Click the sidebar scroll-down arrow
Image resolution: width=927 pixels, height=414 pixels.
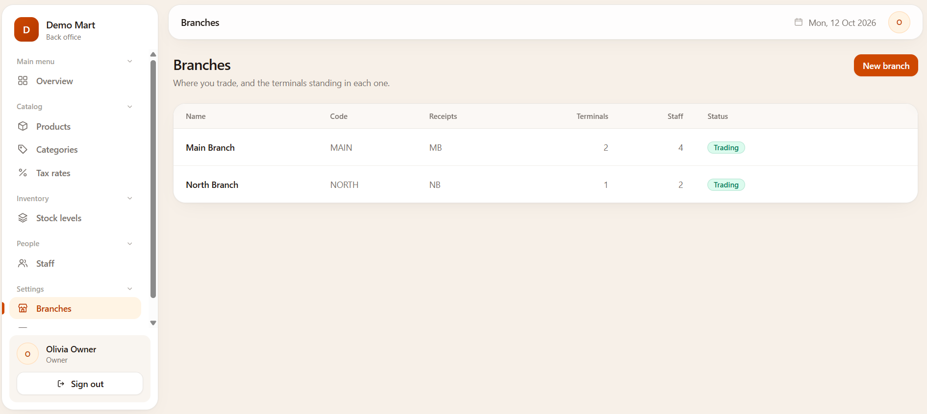click(x=153, y=323)
